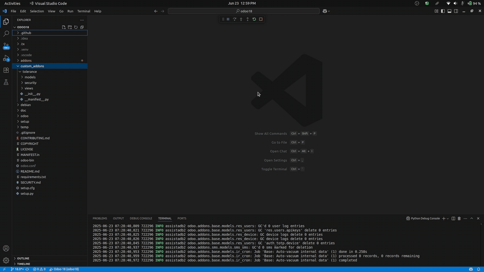Pause the debug session
The height and width of the screenshot is (272, 484).
[x=228, y=19]
